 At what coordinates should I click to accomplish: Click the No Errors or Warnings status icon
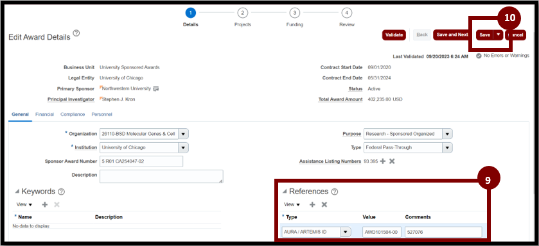point(479,56)
